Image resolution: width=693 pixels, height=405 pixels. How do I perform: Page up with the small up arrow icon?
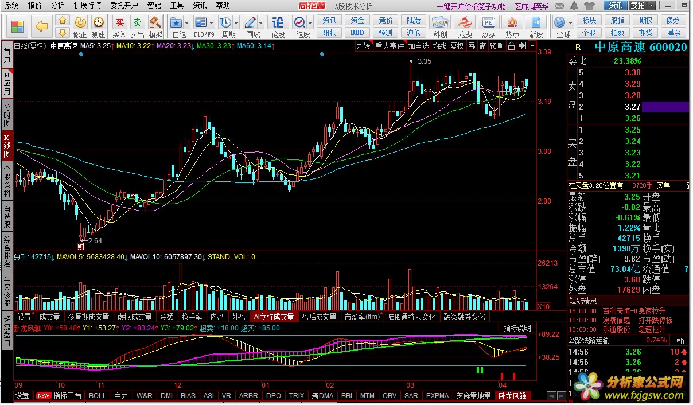[63, 21]
